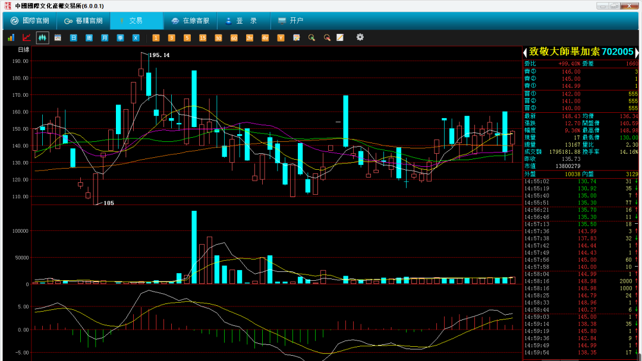This screenshot has width=642, height=361.
Task: Zoom out with the red magnifier icon
Action: pyautogui.click(x=327, y=37)
